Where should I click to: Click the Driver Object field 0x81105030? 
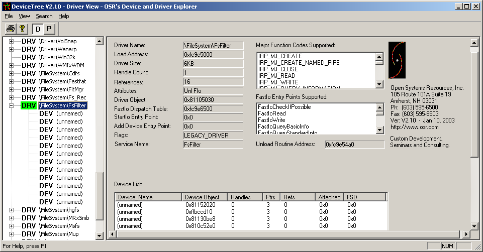[x=213, y=100]
